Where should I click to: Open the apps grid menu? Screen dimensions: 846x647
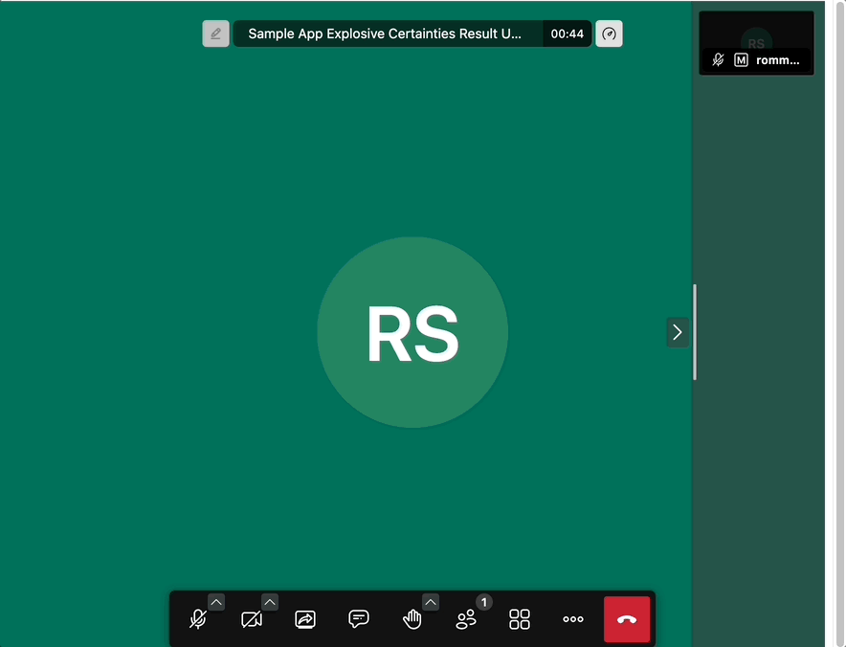[x=520, y=619]
